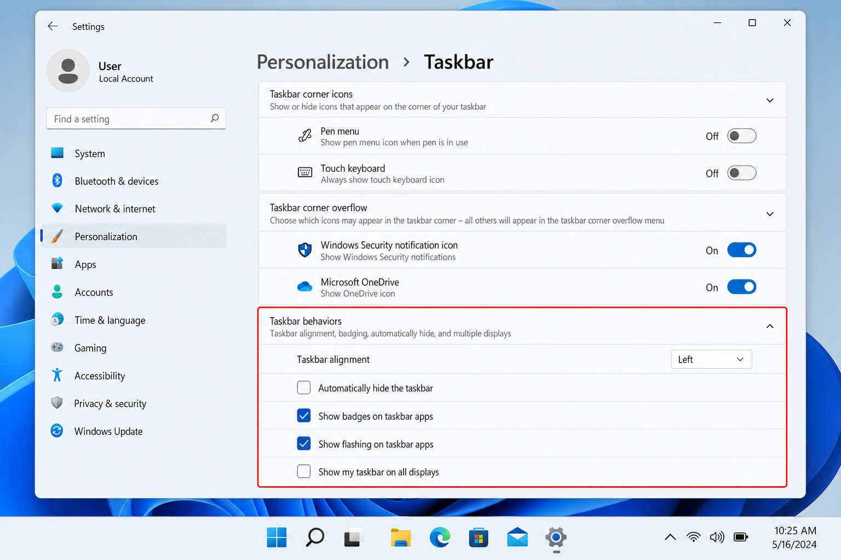This screenshot has width=841, height=560.
Task: Click the Accessibility figure icon
Action: tap(57, 375)
